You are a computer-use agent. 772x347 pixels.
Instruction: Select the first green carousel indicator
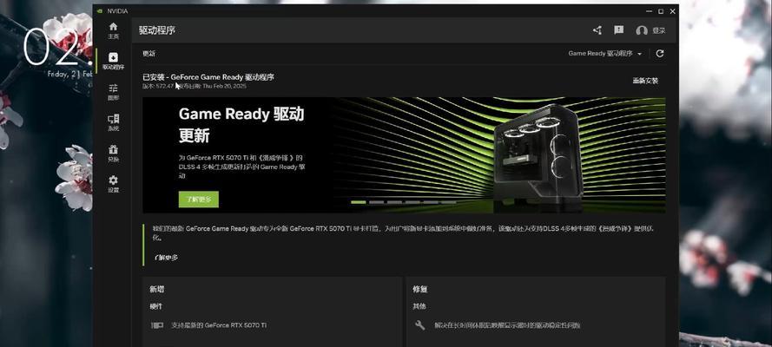click(x=359, y=202)
